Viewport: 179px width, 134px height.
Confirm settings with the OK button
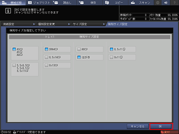161,126
